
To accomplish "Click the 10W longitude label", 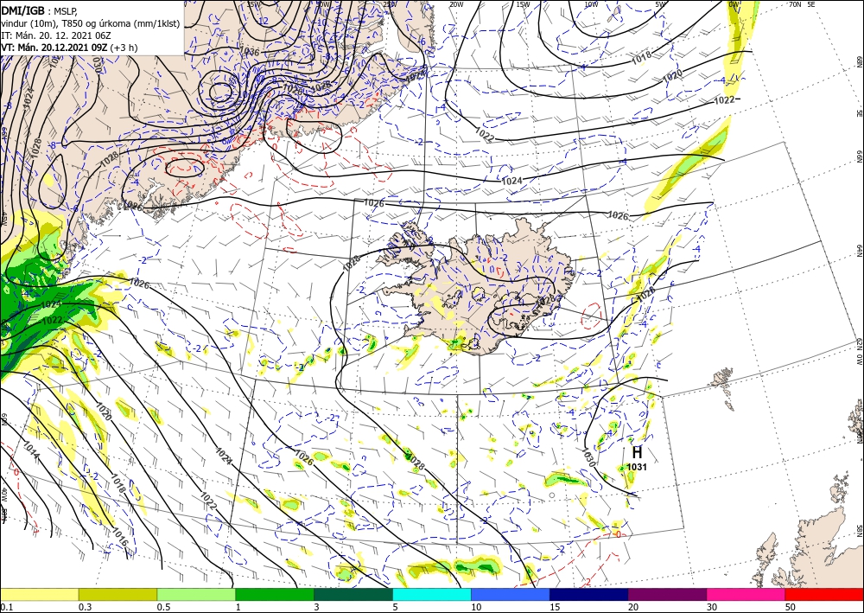I will 591,4.
